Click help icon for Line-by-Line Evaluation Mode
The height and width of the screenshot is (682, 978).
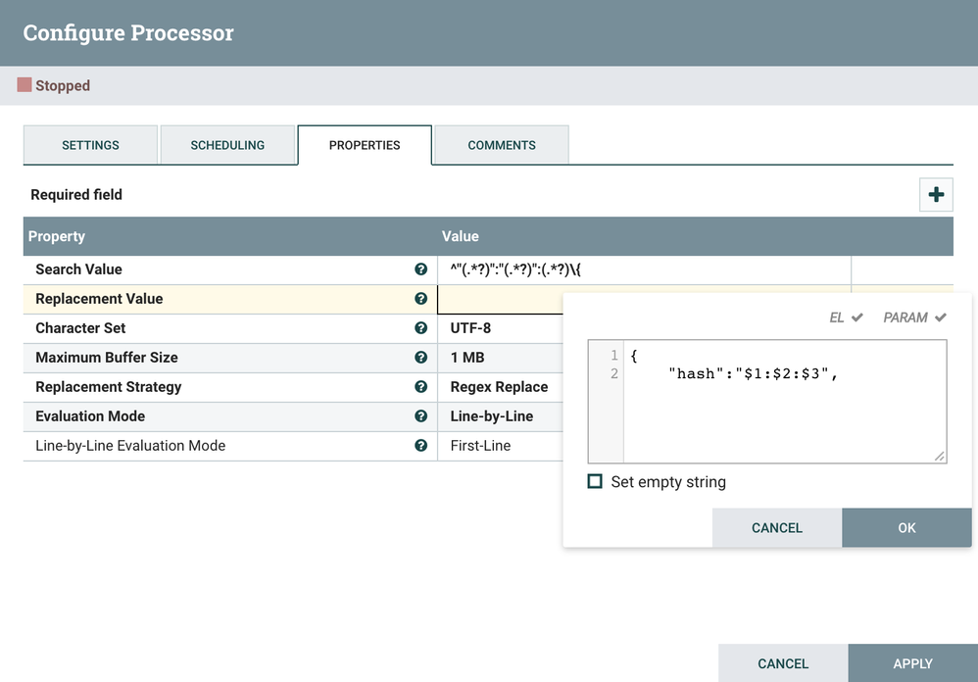tap(421, 446)
